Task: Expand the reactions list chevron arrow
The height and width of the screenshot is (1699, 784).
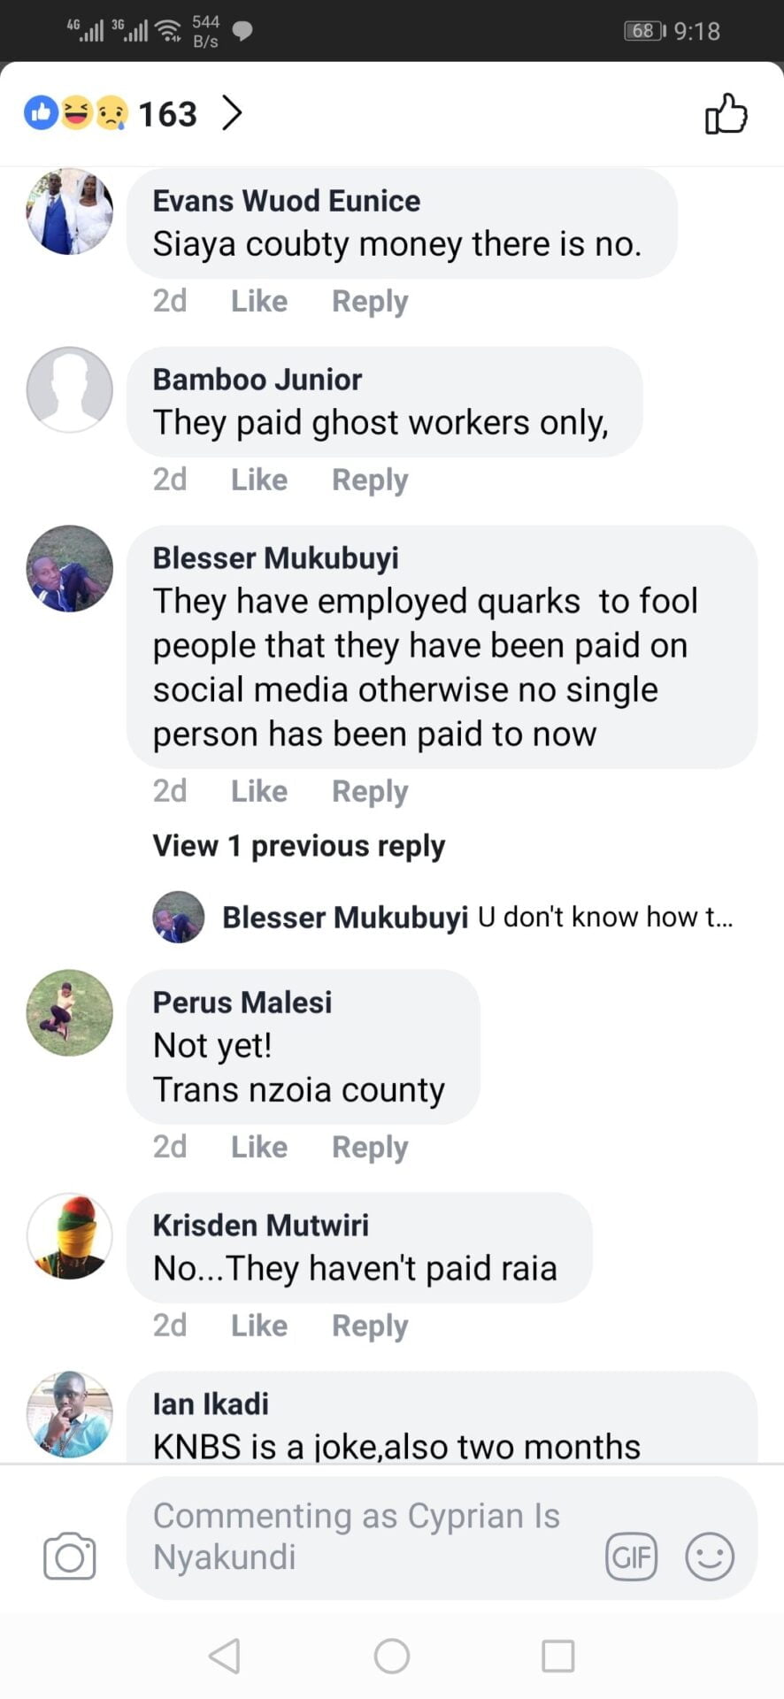Action: [232, 113]
